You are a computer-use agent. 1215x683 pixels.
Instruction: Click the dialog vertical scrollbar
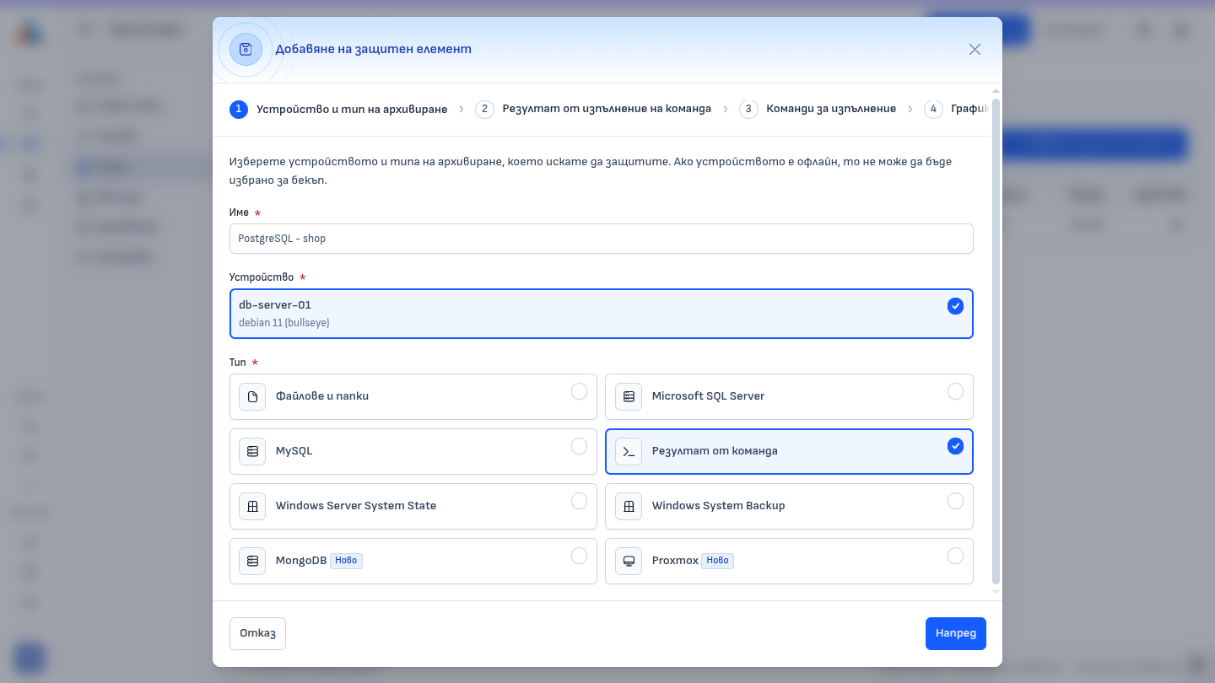click(x=996, y=341)
